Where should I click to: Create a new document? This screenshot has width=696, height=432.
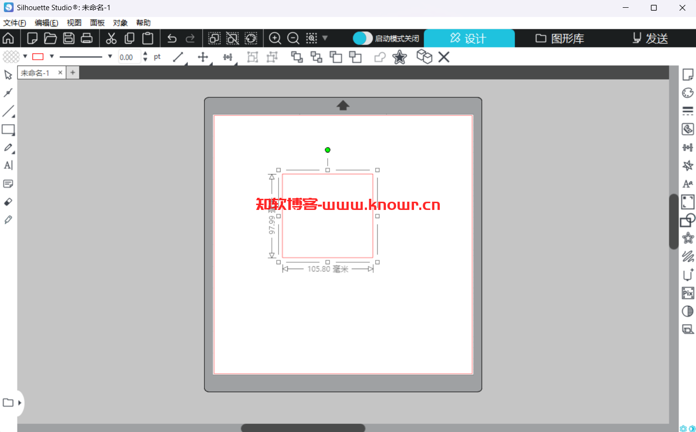(33, 38)
